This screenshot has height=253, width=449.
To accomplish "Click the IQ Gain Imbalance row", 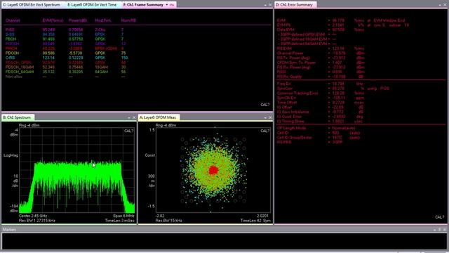I will pyautogui.click(x=321, y=112).
